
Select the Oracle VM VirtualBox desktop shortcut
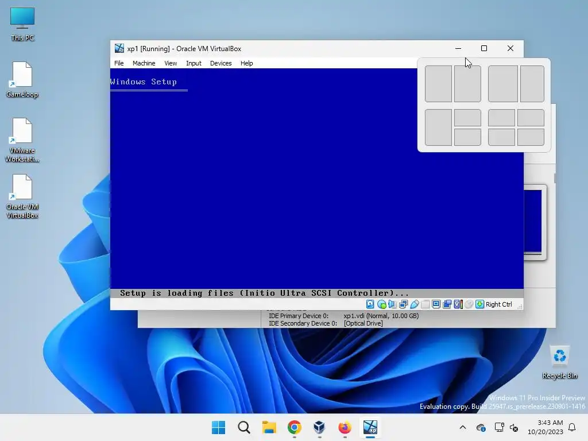22,196
